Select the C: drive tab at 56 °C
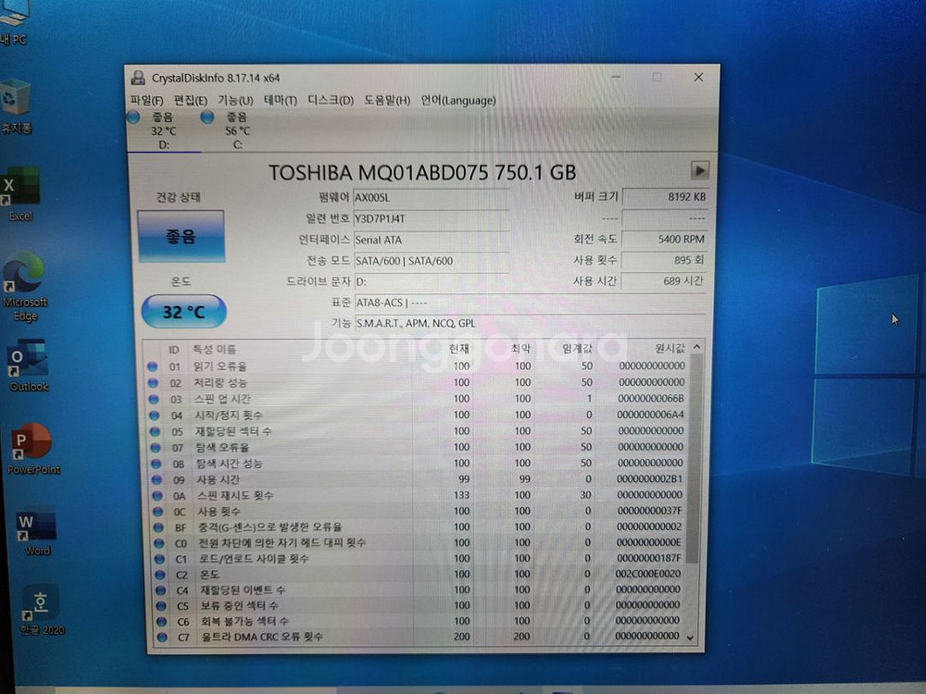The width and height of the screenshot is (926, 694). pos(237,130)
